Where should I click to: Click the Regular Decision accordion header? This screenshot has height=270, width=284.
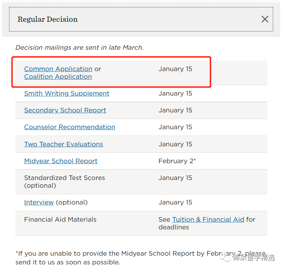pyautogui.click(x=141, y=19)
